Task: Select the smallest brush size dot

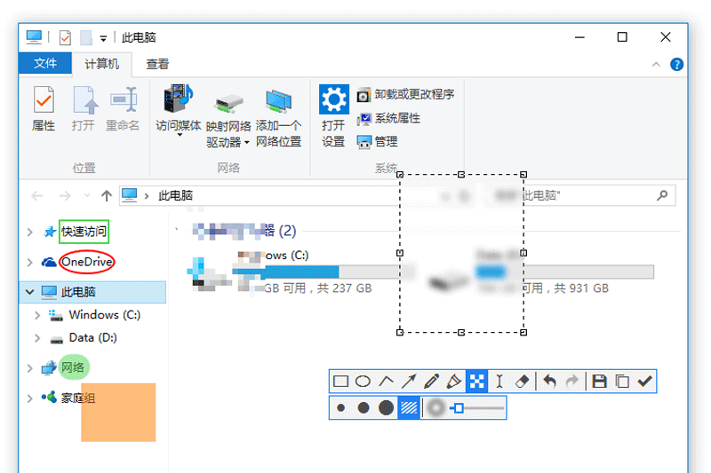Action: (x=341, y=408)
